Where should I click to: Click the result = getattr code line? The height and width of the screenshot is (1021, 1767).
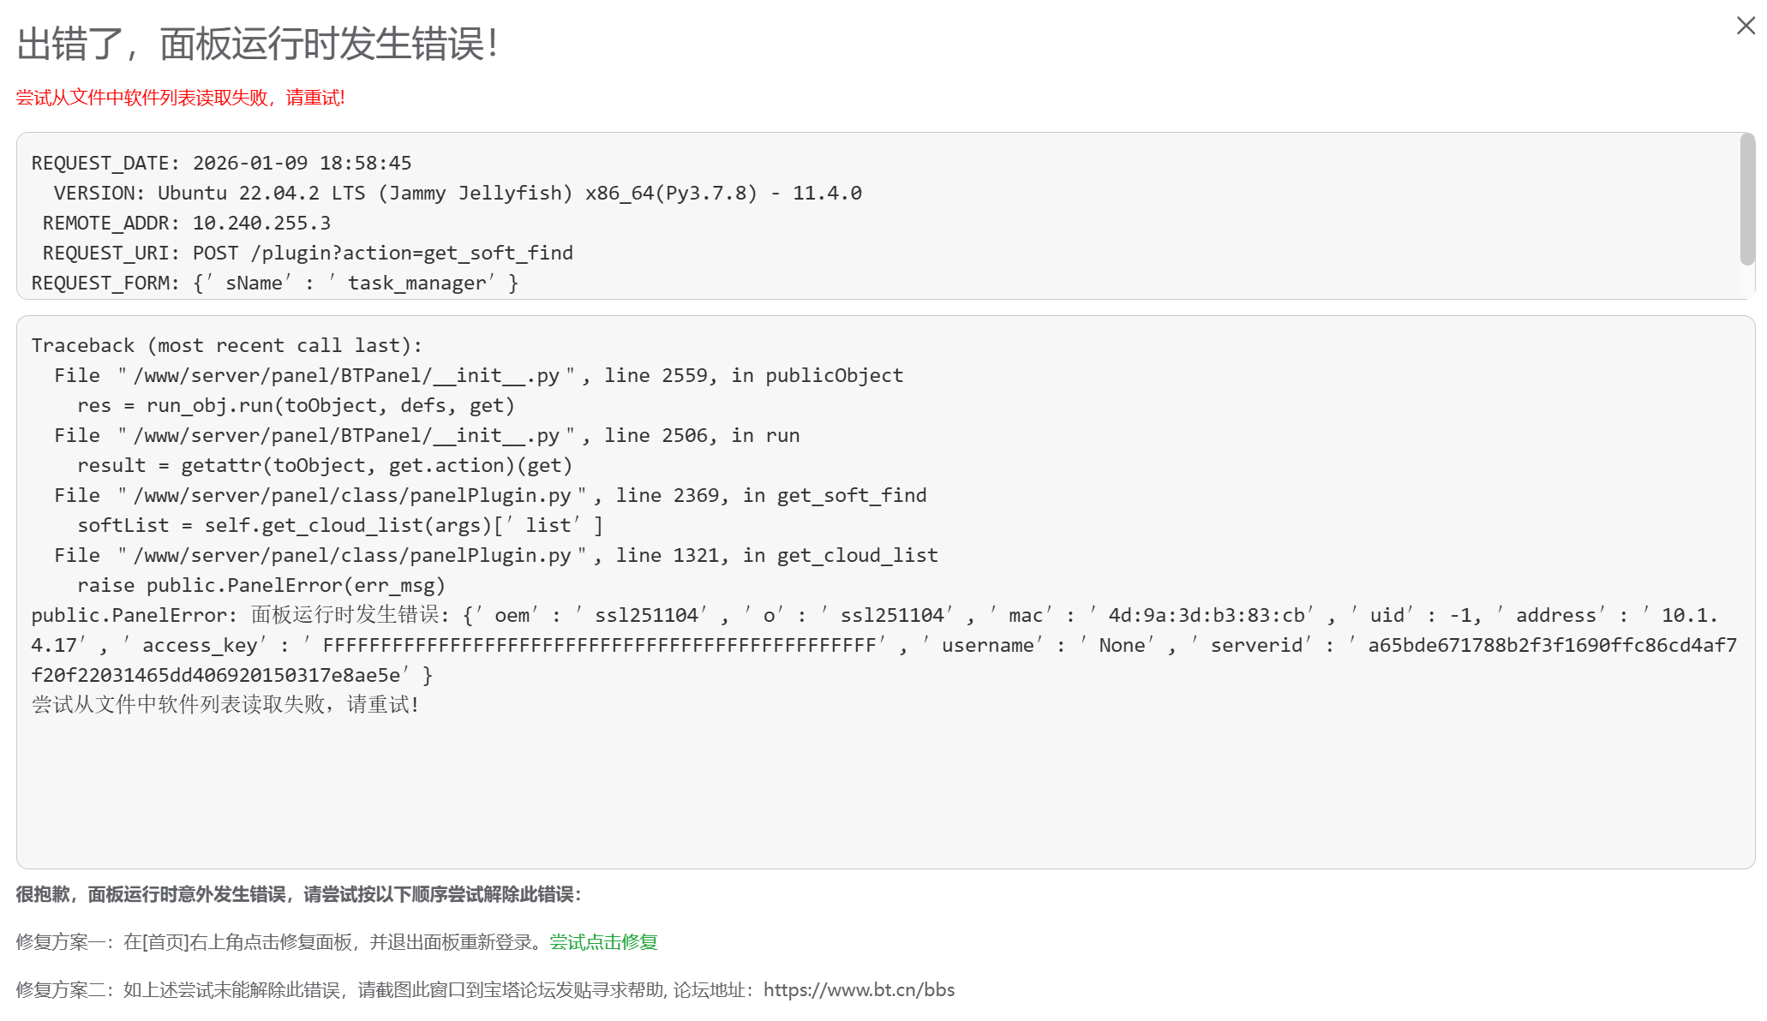click(324, 465)
